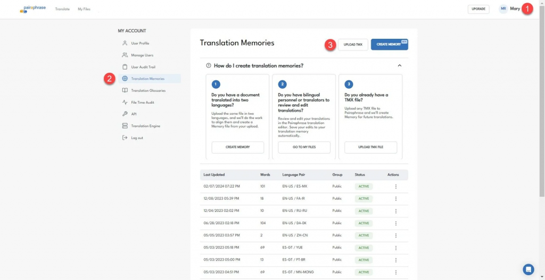
Task: Open actions menu for EN-US / ZH-CN row
Action: click(395, 235)
